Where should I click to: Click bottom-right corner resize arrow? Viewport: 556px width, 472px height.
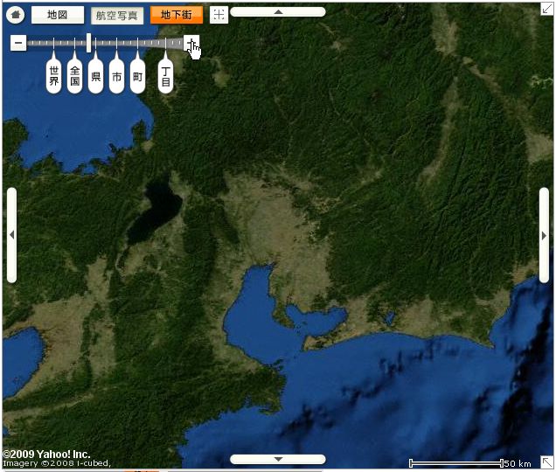click(x=546, y=462)
